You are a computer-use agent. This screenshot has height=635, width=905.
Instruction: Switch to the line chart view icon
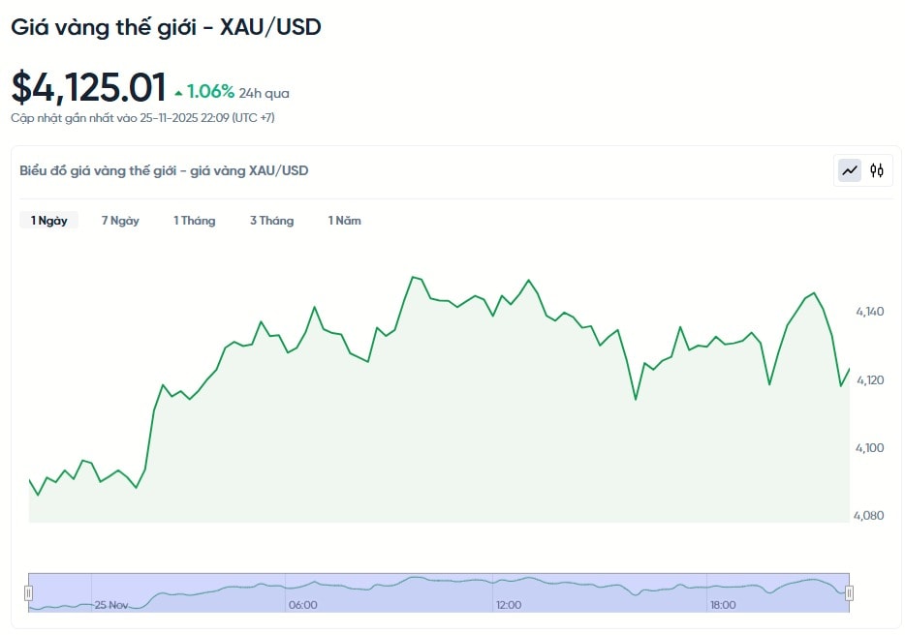[850, 170]
